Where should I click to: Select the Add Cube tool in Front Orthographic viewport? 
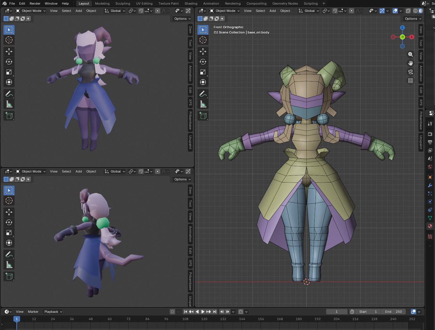point(203,116)
